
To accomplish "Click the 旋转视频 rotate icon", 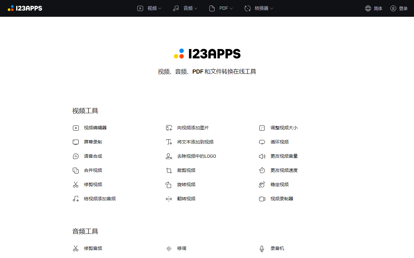I will [169, 185].
